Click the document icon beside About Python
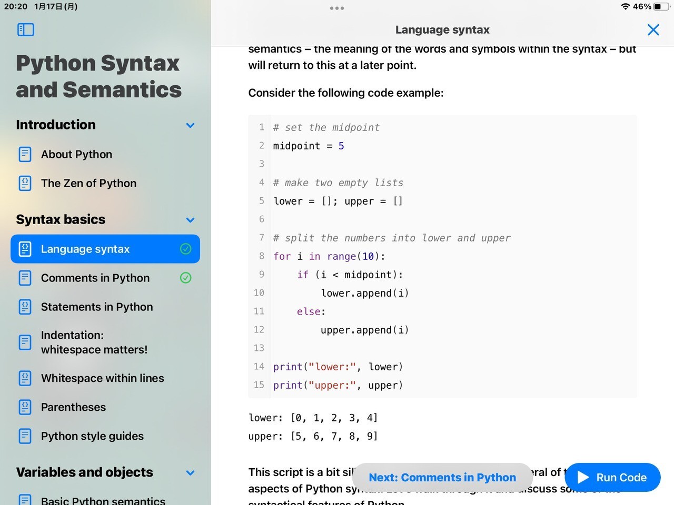Image resolution: width=674 pixels, height=505 pixels. (25, 154)
